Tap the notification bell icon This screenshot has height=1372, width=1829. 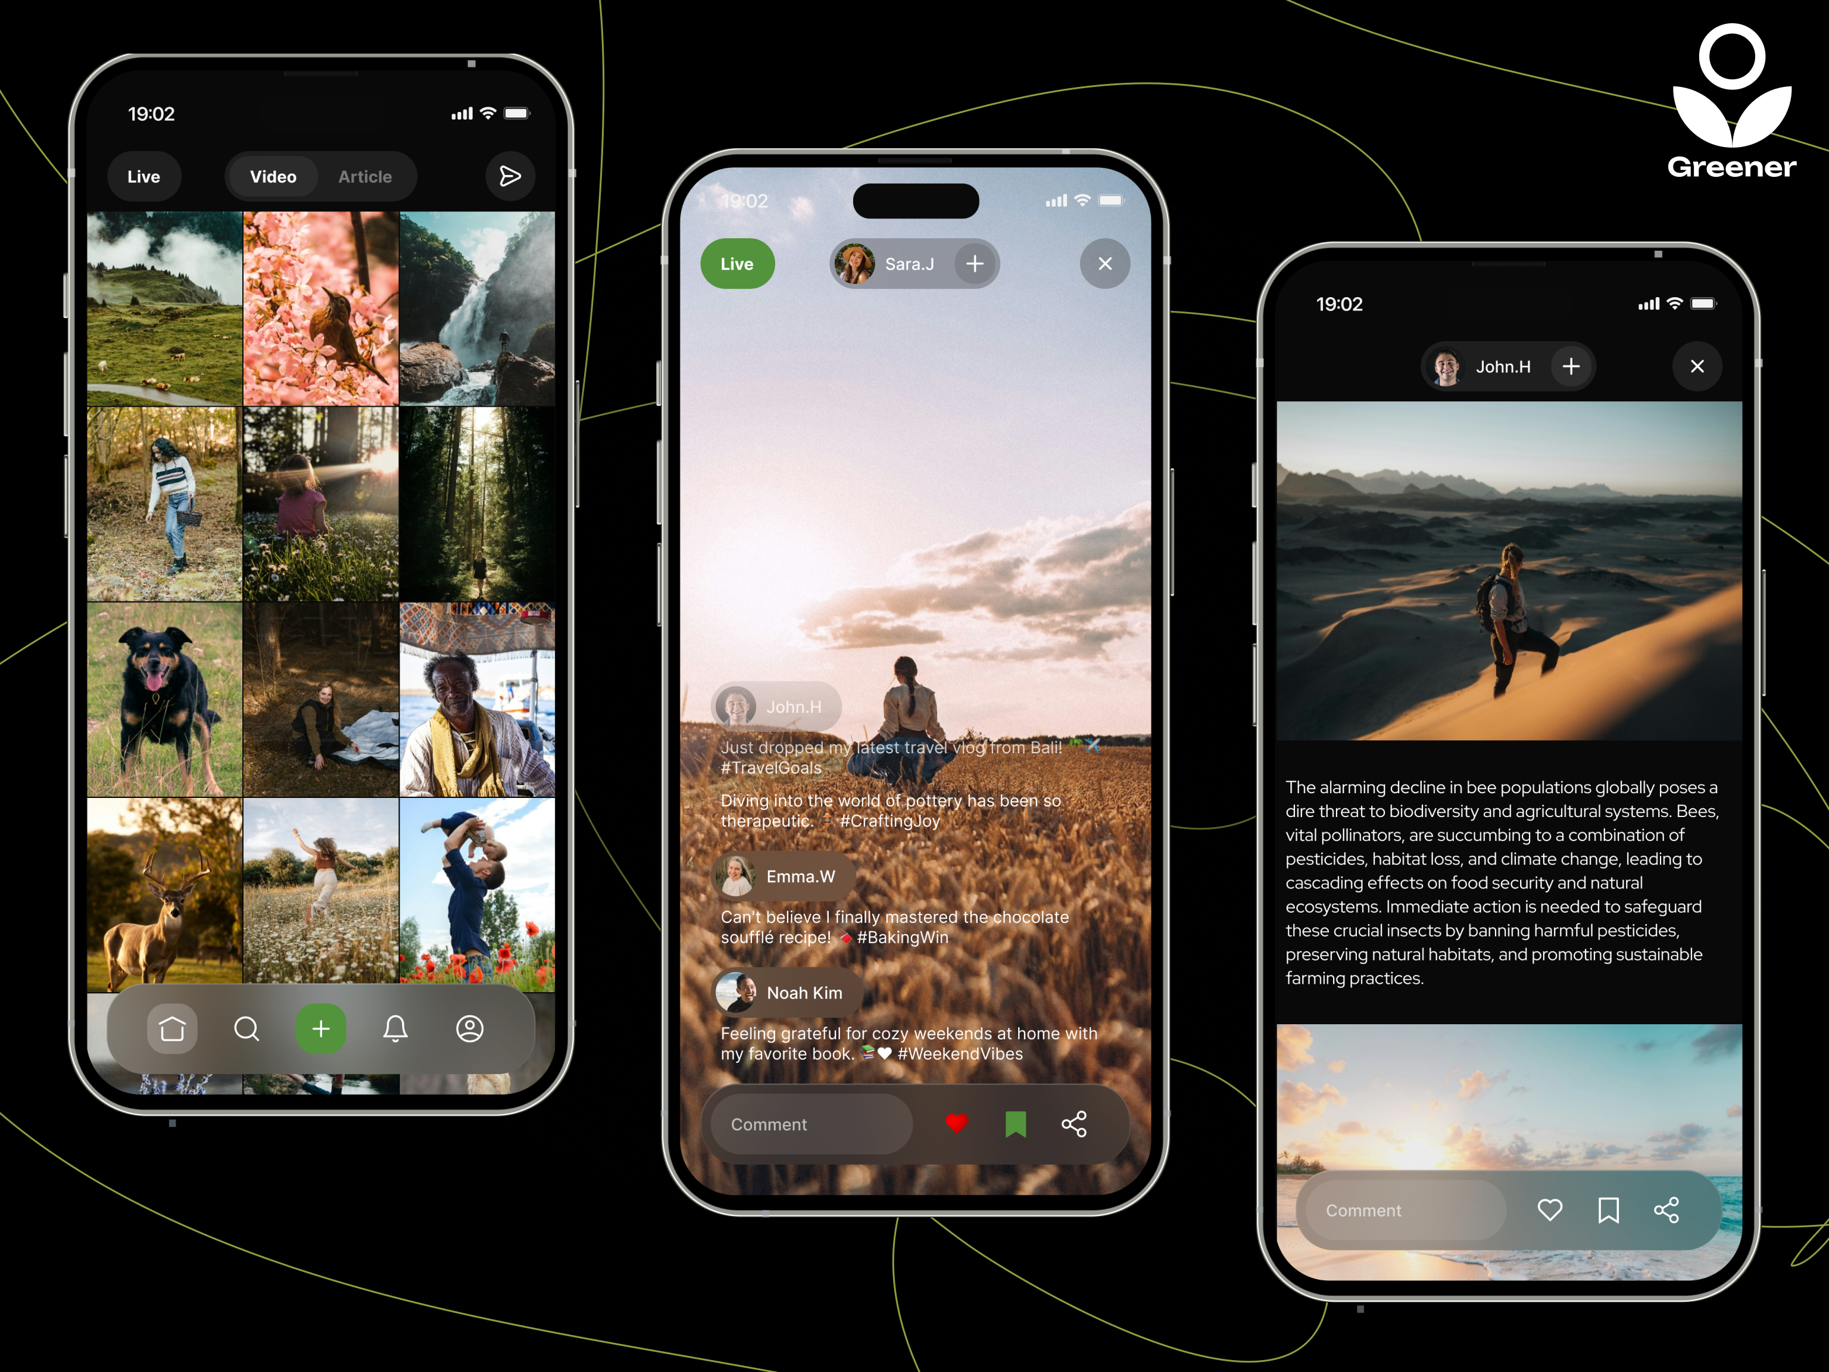pos(395,1030)
